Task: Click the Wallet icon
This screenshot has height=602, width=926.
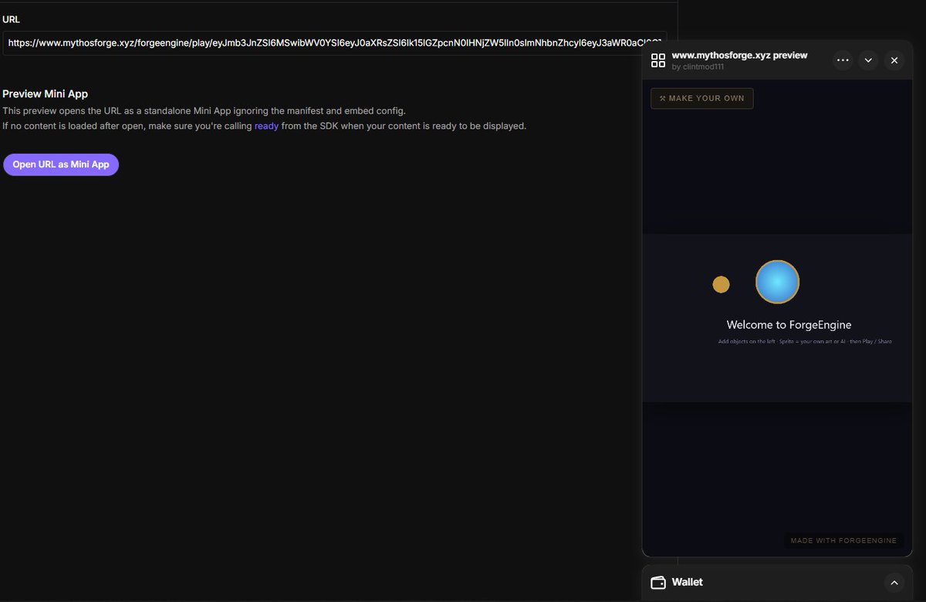Action: [658, 583]
